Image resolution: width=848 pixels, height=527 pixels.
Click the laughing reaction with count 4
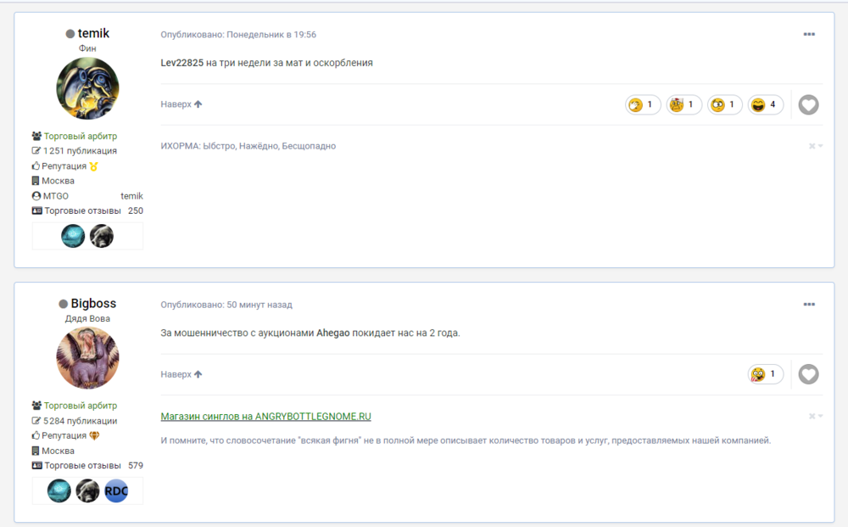click(x=765, y=104)
